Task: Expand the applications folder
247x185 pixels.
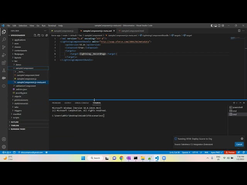Action: (20, 40)
